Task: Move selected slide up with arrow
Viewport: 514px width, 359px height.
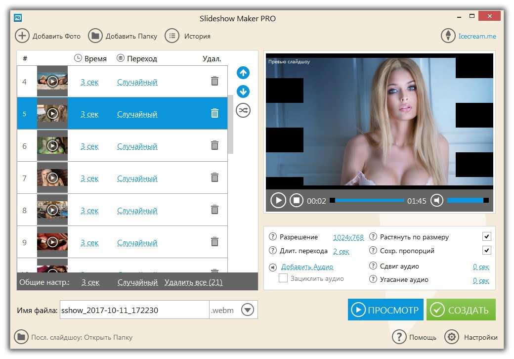Action: click(243, 73)
